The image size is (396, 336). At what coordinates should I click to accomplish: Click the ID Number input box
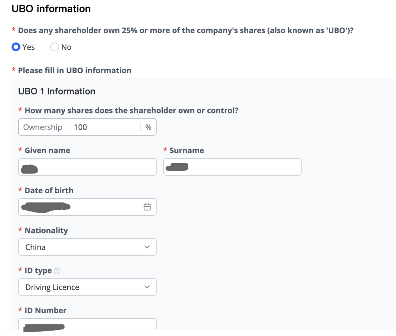[x=87, y=324]
